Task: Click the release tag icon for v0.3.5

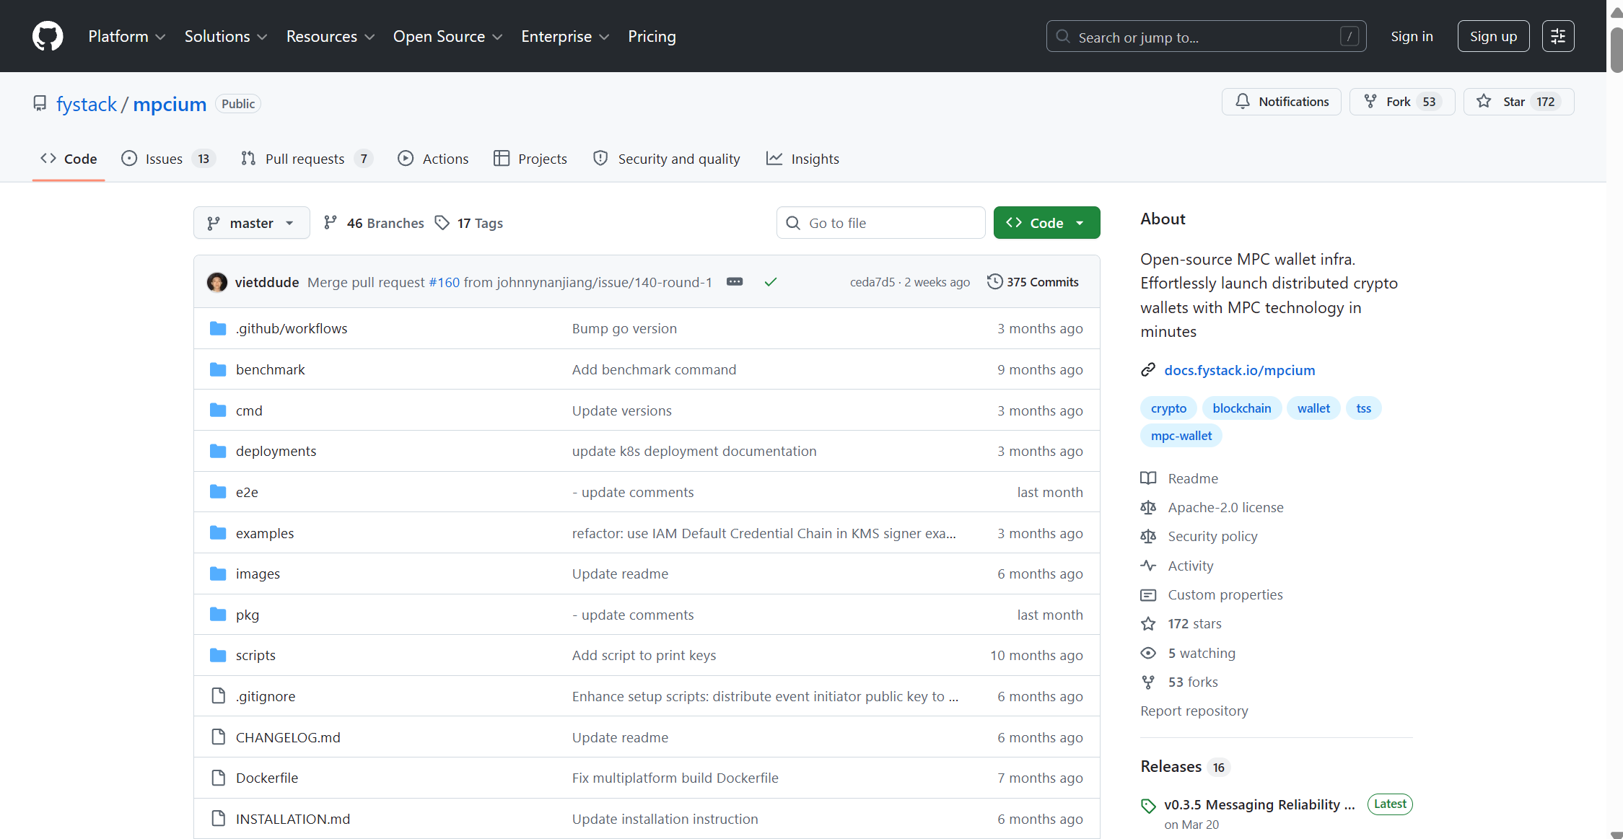Action: [x=1148, y=806]
